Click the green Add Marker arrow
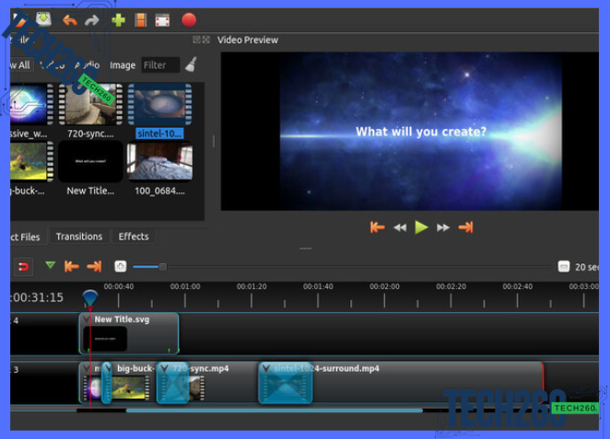The height and width of the screenshot is (439, 610). [50, 266]
